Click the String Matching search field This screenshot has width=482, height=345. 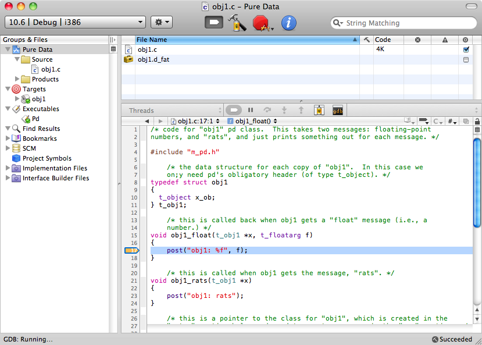click(x=404, y=23)
